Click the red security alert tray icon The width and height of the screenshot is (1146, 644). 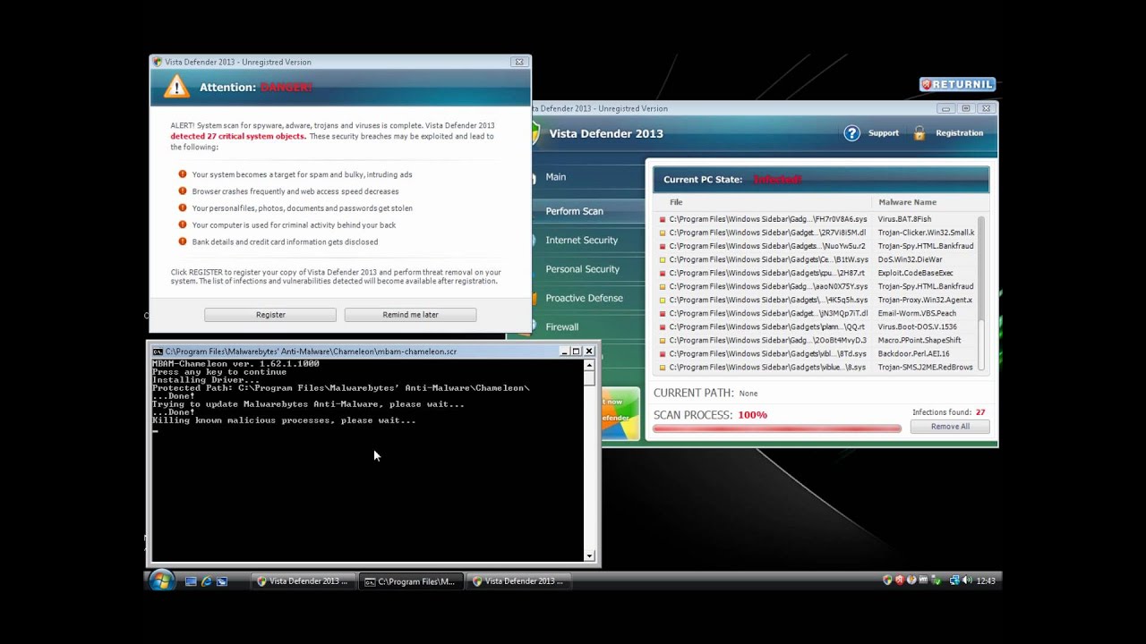pyautogui.click(x=900, y=580)
